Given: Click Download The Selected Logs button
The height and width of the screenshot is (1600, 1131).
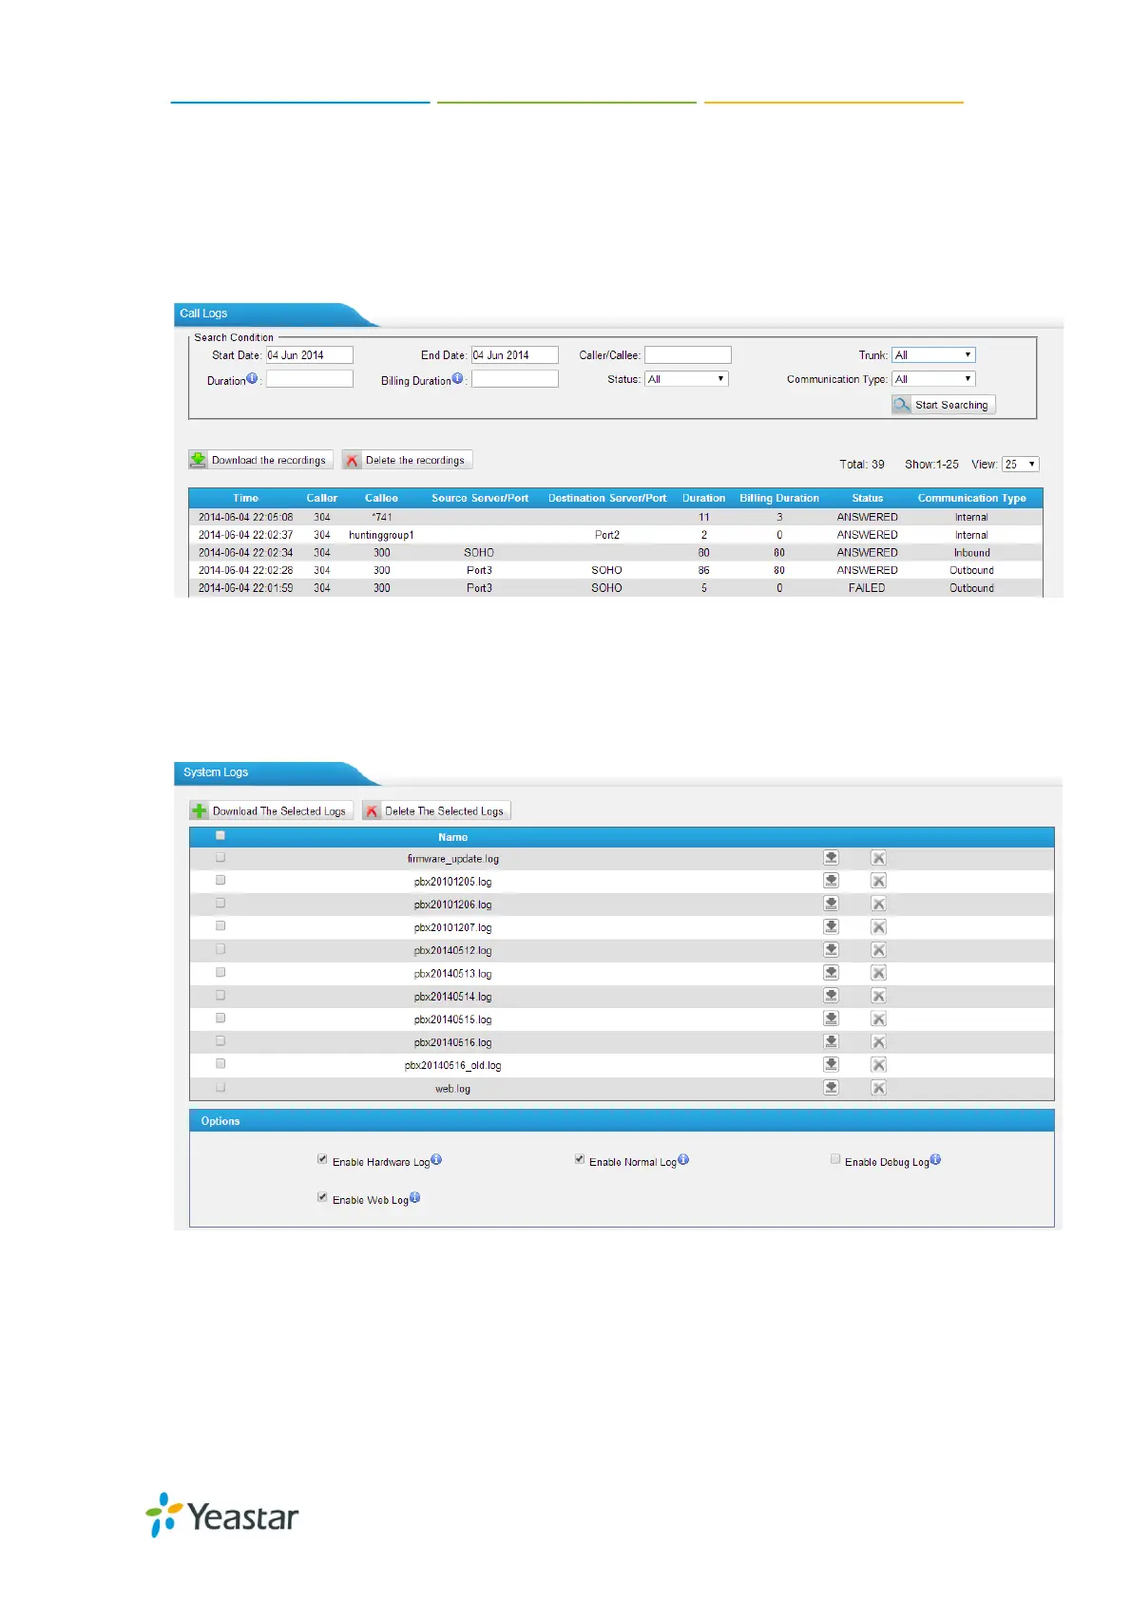Looking at the screenshot, I should click(x=271, y=811).
